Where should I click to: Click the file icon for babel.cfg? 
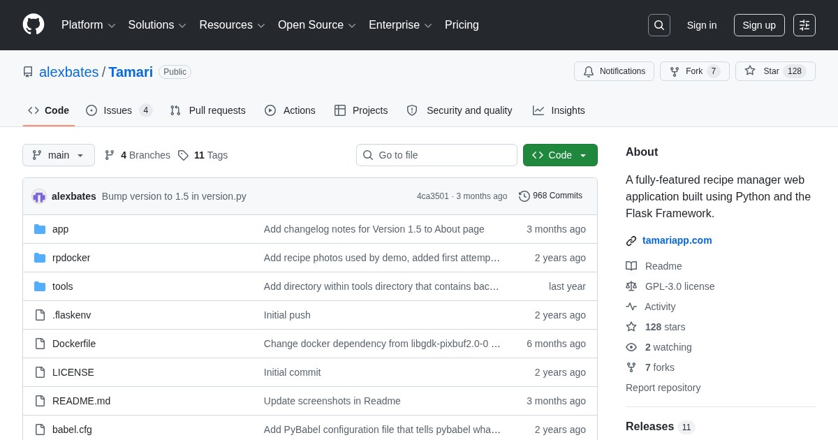click(40, 430)
